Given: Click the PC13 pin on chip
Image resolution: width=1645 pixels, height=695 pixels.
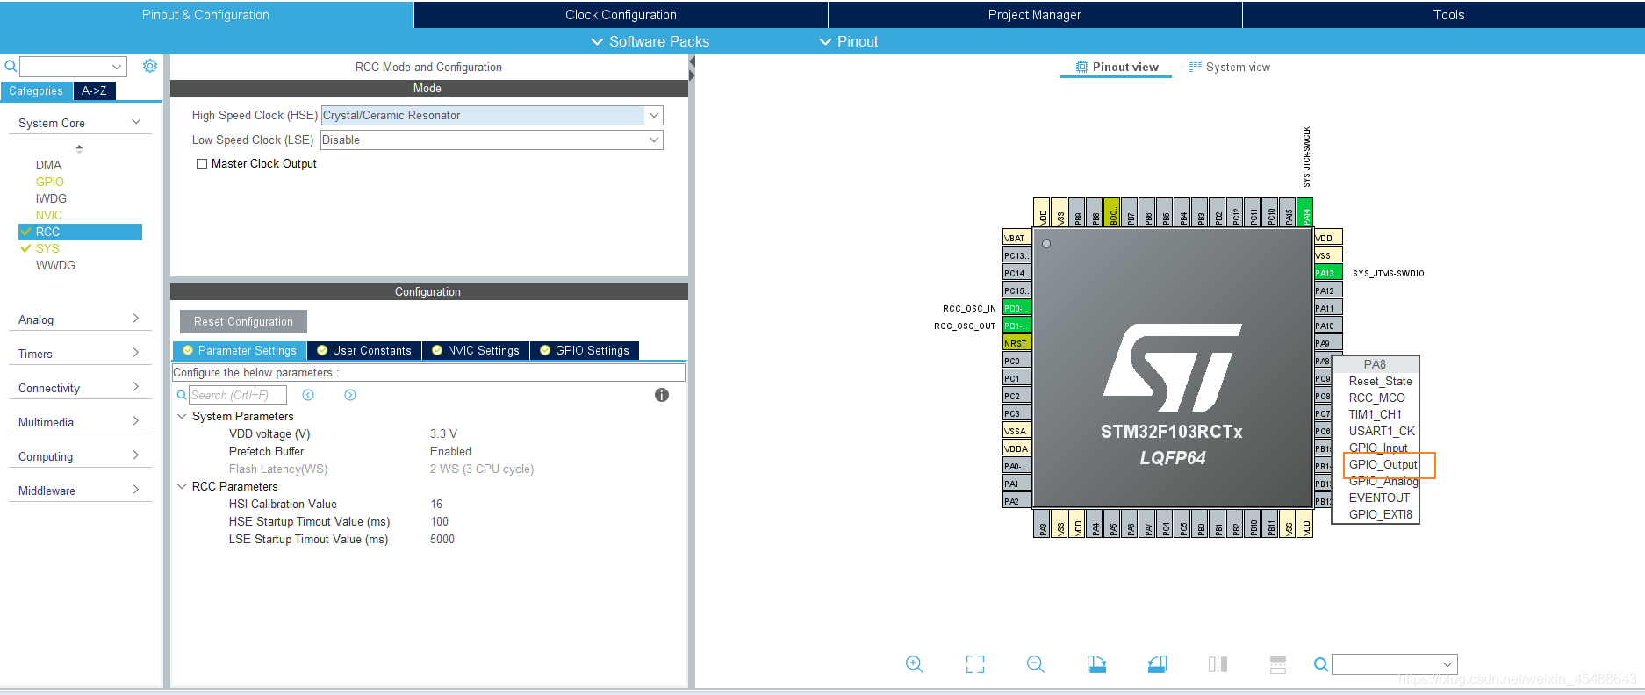Looking at the screenshot, I should 1016,255.
